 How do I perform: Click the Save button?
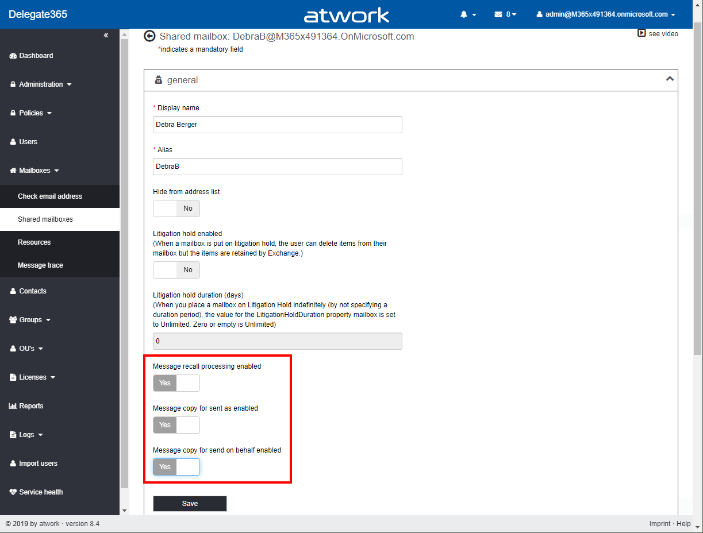pyautogui.click(x=190, y=504)
